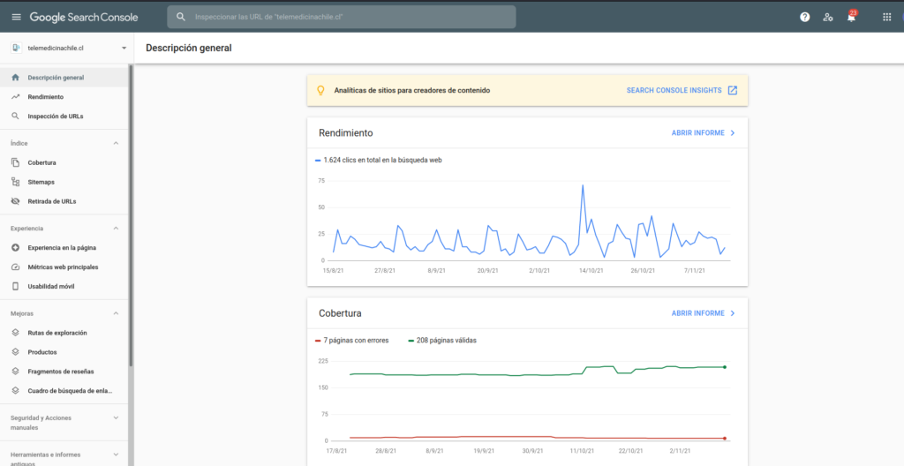Viewport: 904px width, 466px height.
Task: Click ABRIR INFORME in Rendimiento card
Action: (697, 132)
